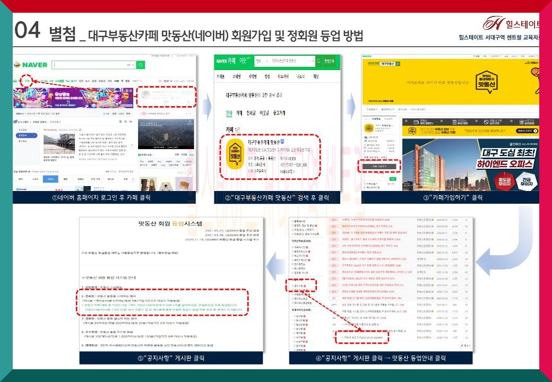The image size is (552, 382).
Task: Open the 대구부동산카페 맛동산 result title link
Action: click(x=264, y=142)
